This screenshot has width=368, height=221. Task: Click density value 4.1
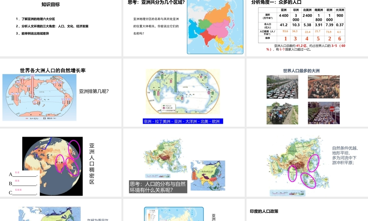point(339,32)
